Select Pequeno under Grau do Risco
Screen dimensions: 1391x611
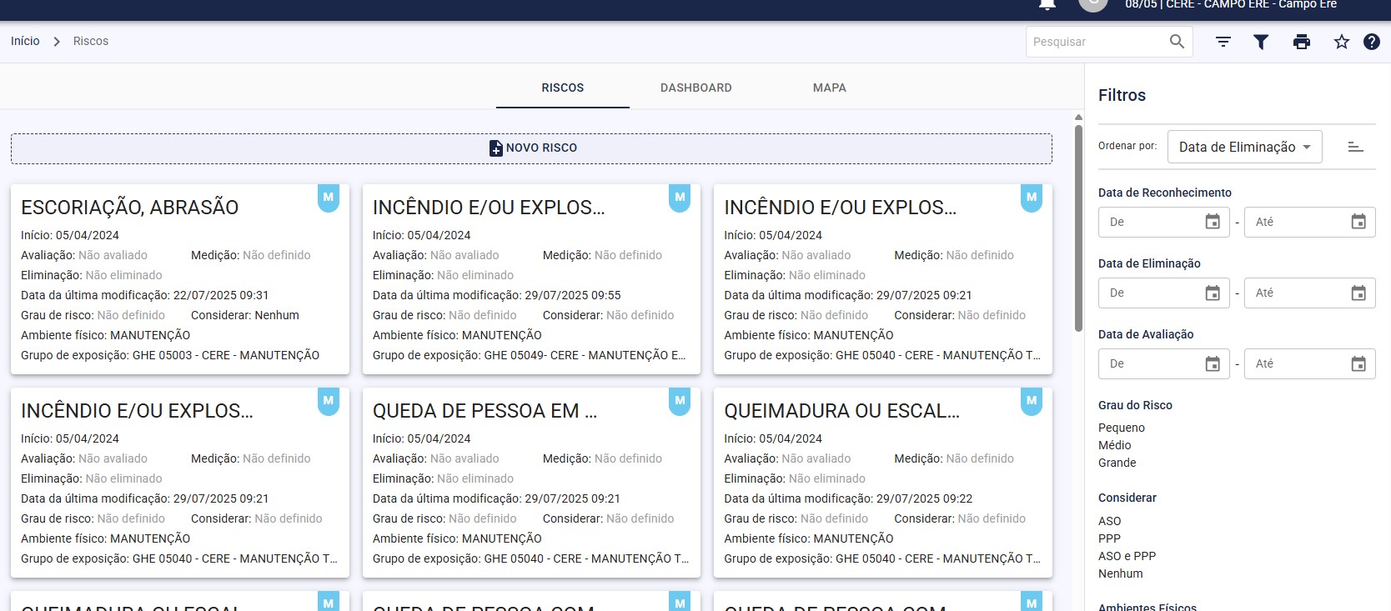point(1121,428)
